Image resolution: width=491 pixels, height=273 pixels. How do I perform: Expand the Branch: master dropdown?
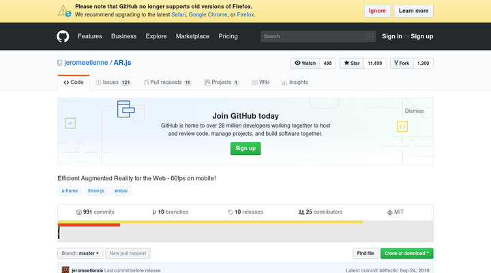click(80, 253)
